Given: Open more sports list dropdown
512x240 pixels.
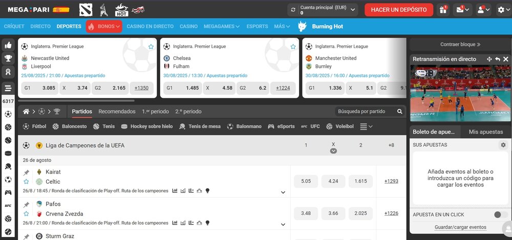Looking at the screenshot, I should point(366,126).
